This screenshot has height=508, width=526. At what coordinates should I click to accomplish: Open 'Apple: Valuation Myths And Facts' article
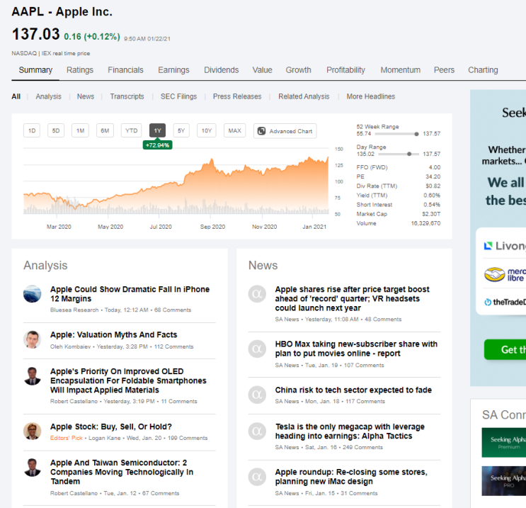click(114, 334)
